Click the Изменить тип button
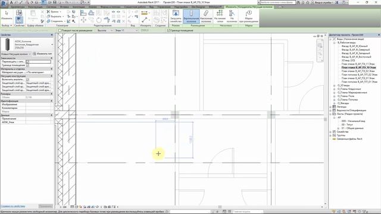 [42, 54]
